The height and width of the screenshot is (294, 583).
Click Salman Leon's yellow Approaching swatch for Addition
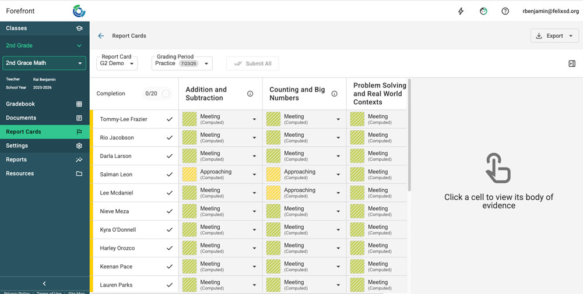pyautogui.click(x=189, y=175)
